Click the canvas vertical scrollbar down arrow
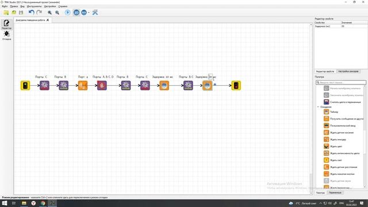368x207 pixels. click(x=311, y=193)
